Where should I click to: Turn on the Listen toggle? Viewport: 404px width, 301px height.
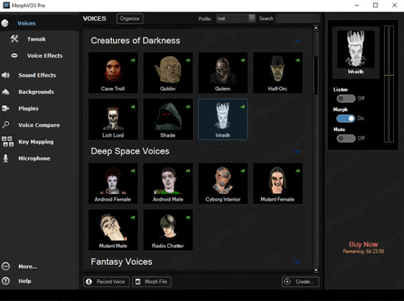coord(346,98)
